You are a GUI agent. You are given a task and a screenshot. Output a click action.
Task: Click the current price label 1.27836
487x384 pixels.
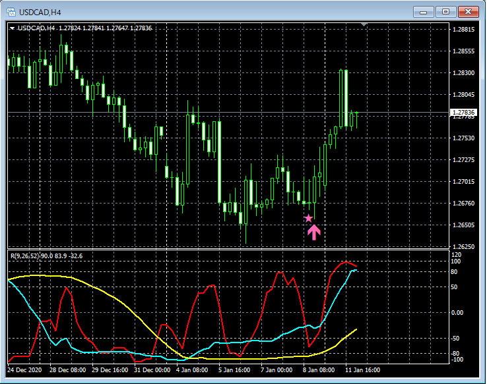pos(463,113)
